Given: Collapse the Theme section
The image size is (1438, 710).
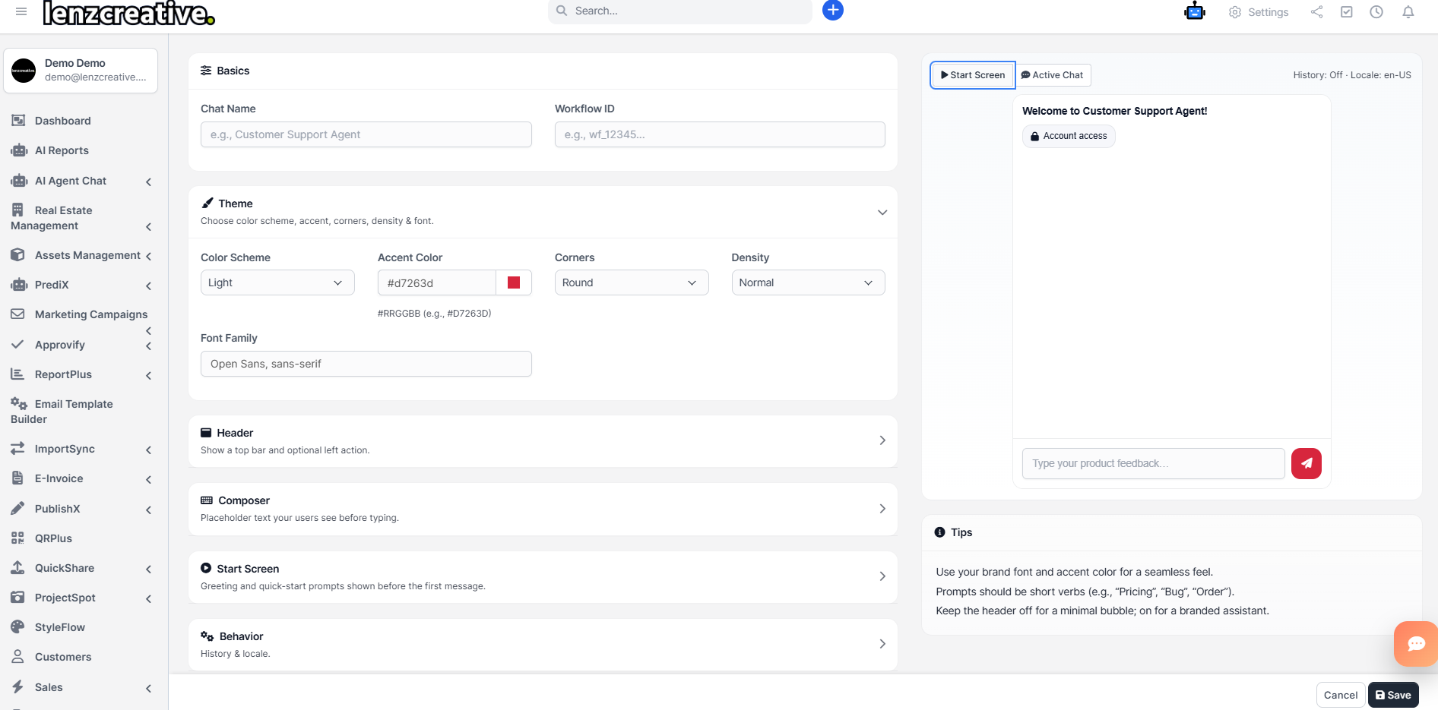Looking at the screenshot, I should pos(882,213).
